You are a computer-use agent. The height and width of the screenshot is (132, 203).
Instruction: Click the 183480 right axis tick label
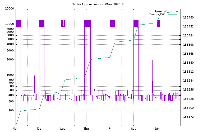pyautogui.click(x=188, y=18)
